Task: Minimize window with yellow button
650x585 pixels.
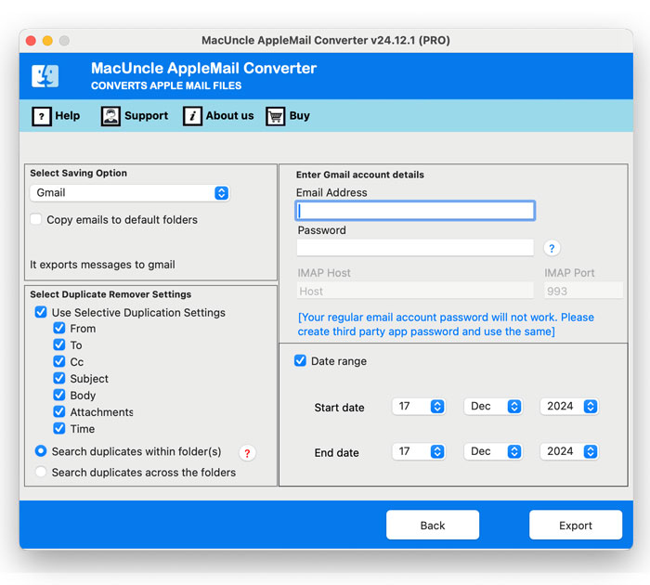Action: tap(47, 41)
